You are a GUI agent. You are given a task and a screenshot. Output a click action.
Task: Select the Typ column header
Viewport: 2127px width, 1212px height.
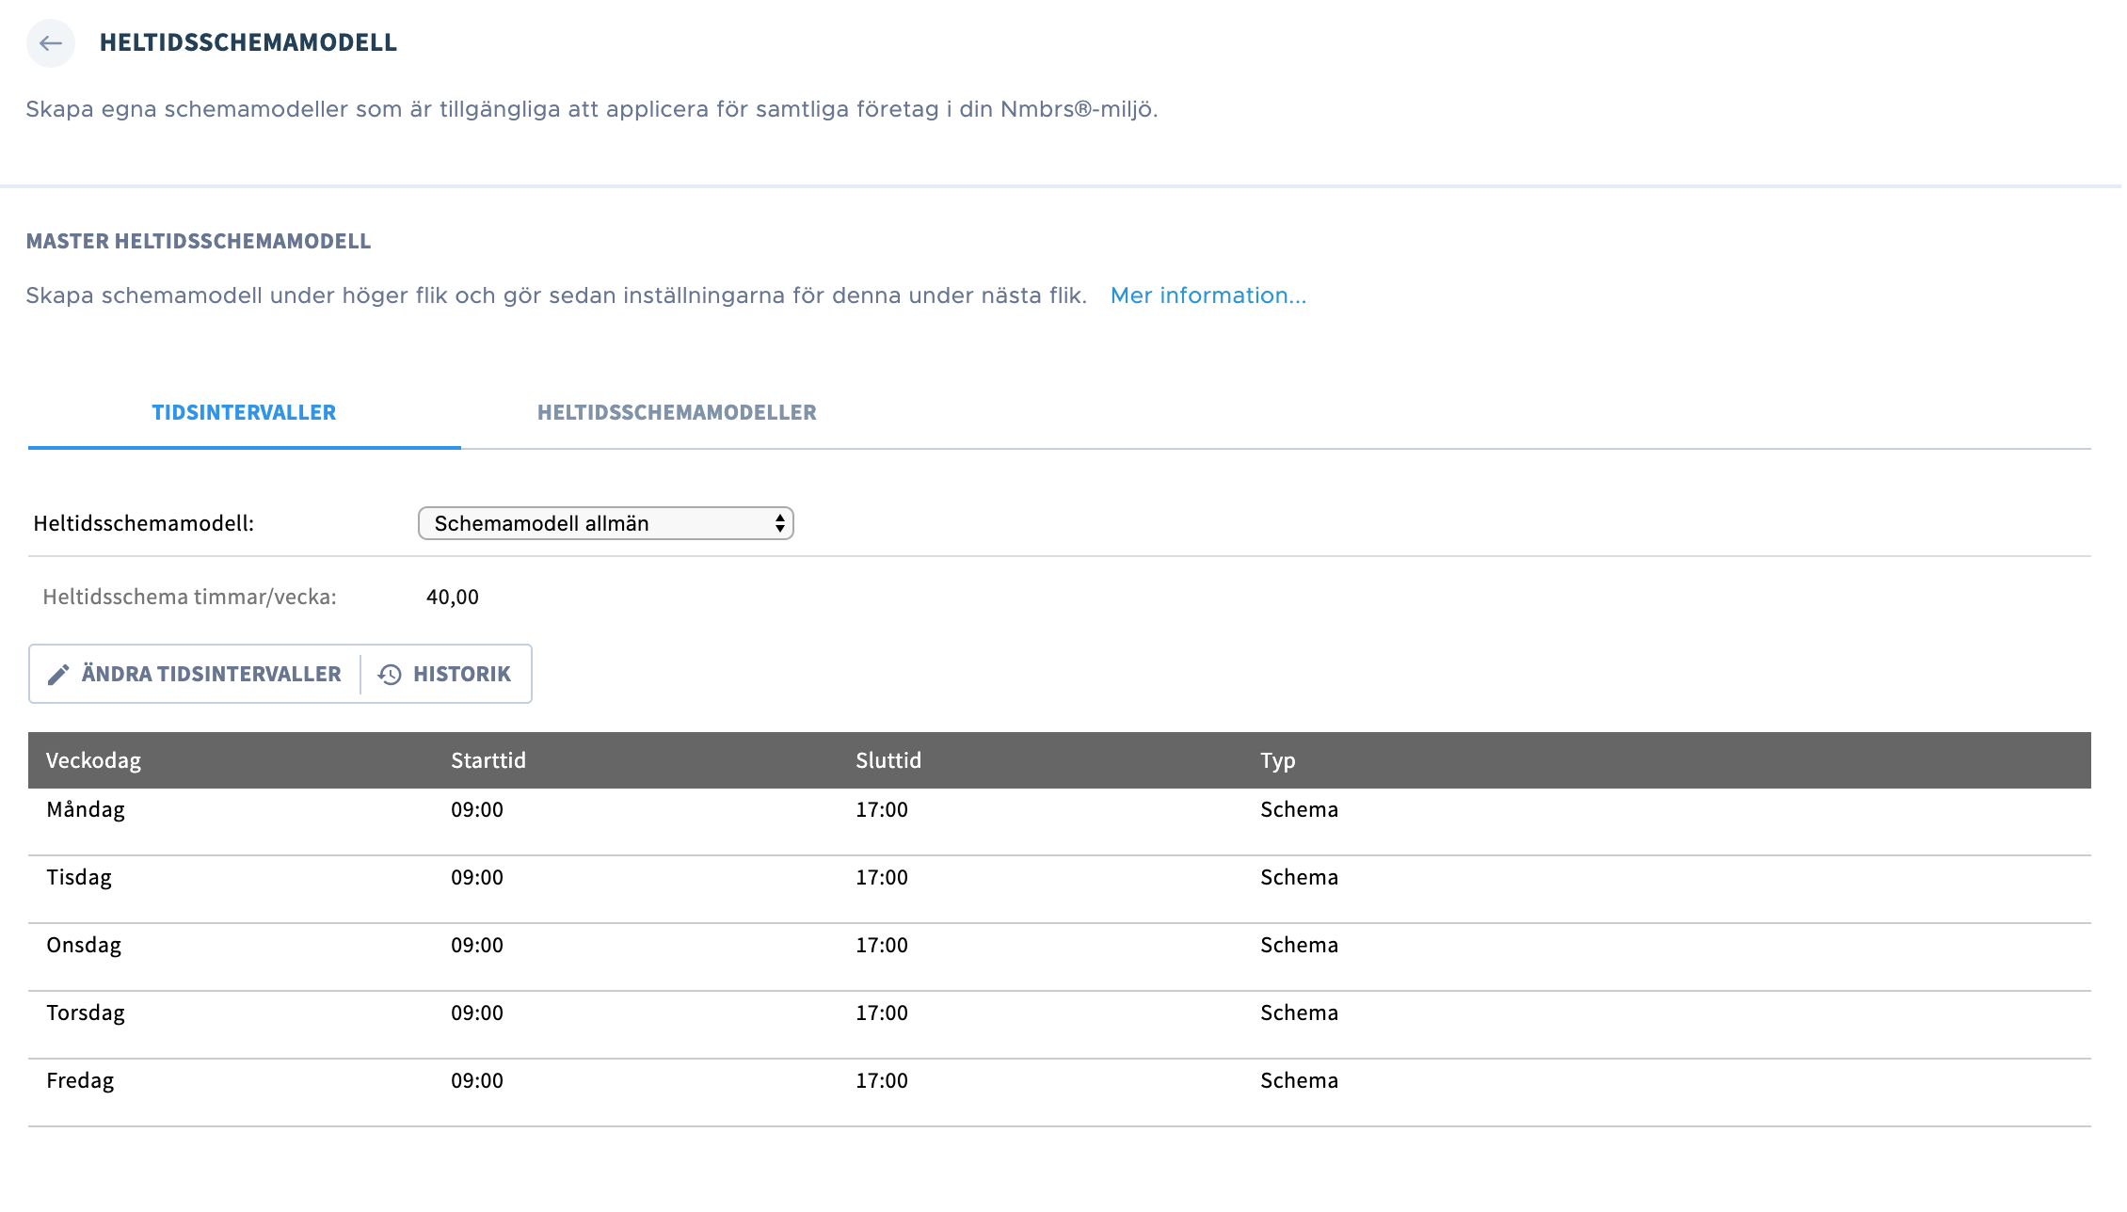pyautogui.click(x=1278, y=760)
